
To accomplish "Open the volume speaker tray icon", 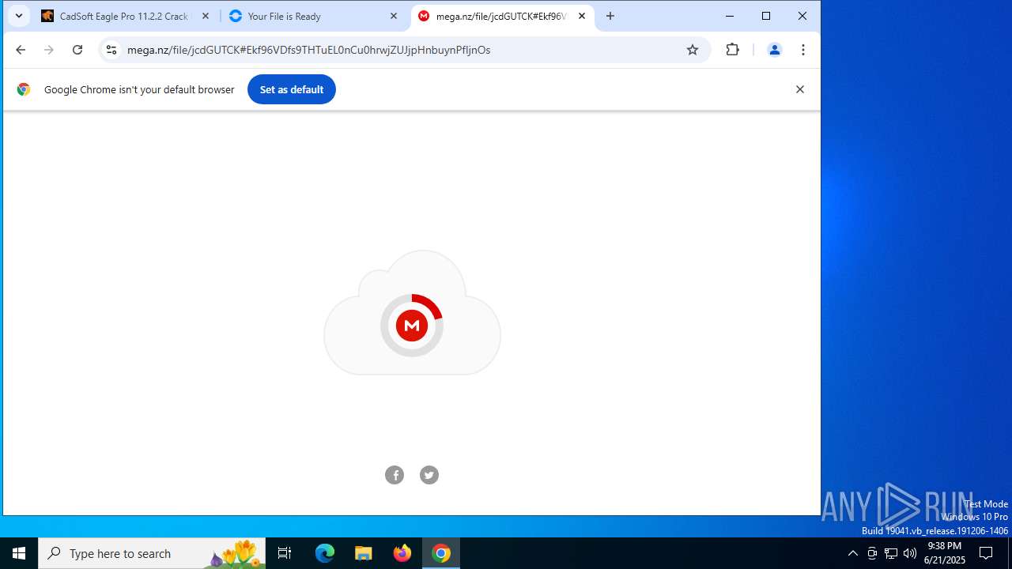I will [910, 553].
